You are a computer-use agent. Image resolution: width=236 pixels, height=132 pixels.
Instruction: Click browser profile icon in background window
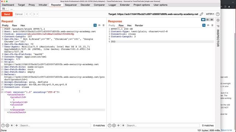click(229, 7)
